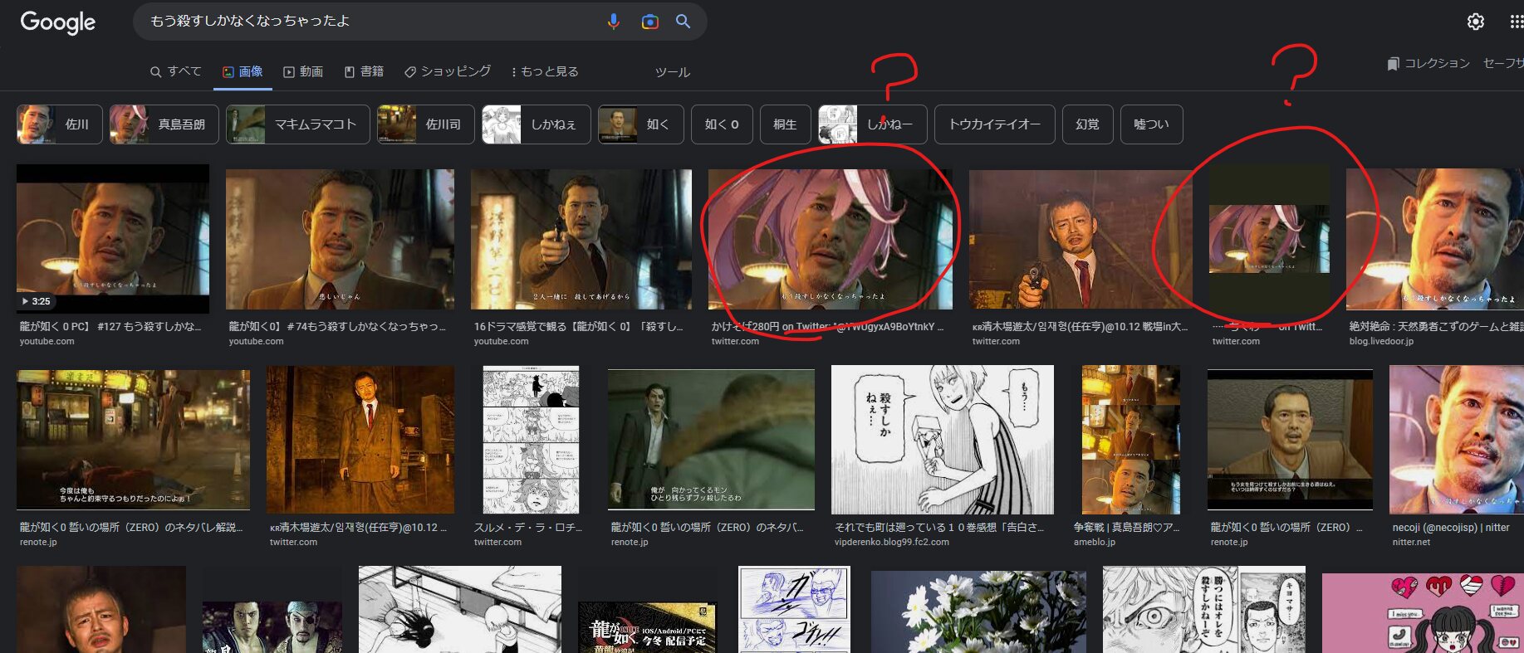Open the necoji nitter.net thumbnail
The height and width of the screenshot is (653, 1524).
click(x=1457, y=440)
